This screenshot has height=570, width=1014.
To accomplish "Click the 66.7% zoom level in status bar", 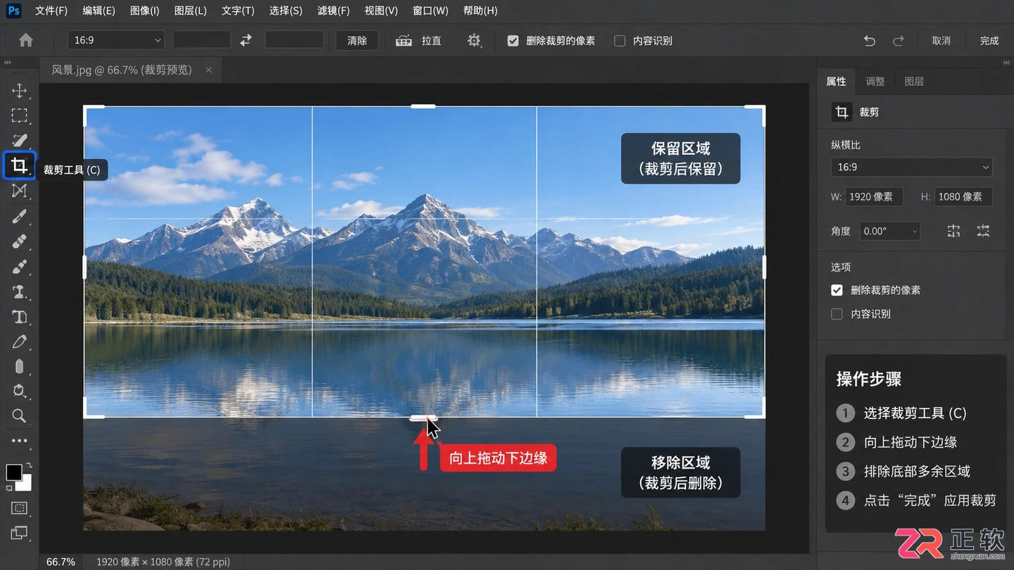I will pos(61,562).
